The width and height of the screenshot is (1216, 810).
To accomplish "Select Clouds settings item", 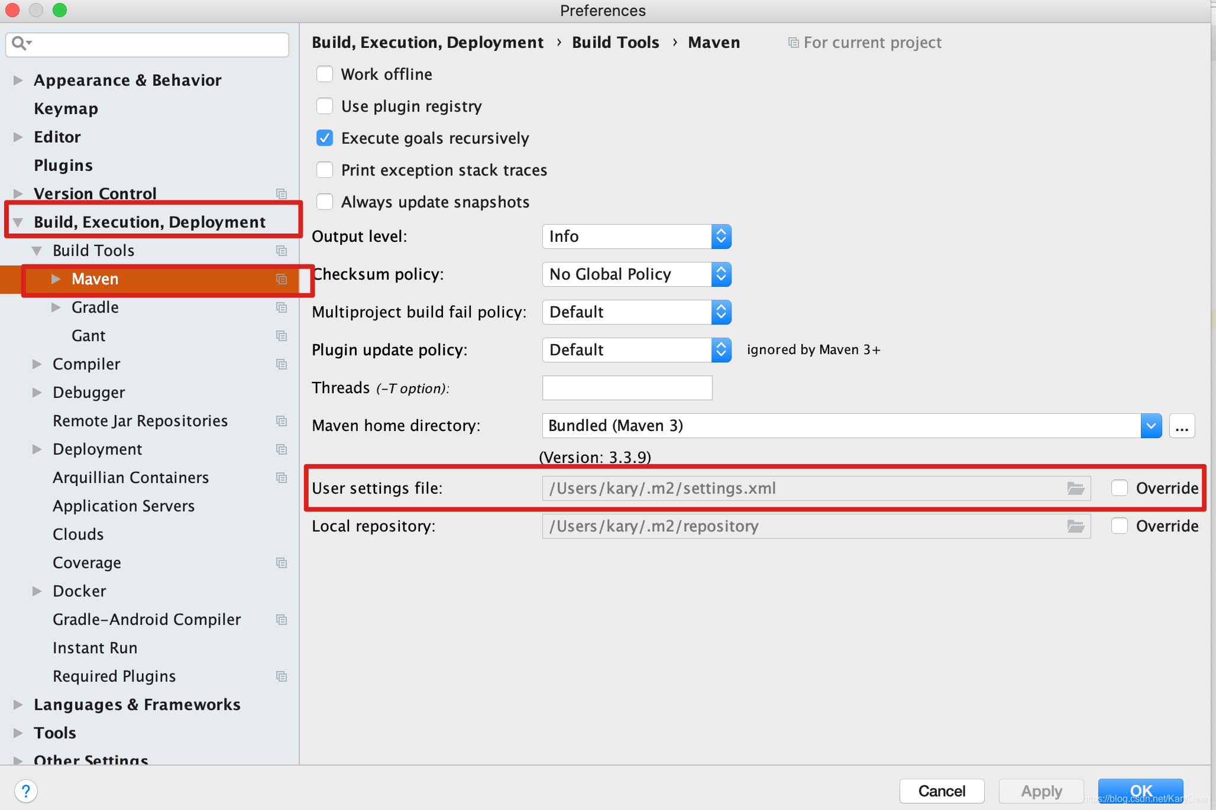I will [78, 534].
